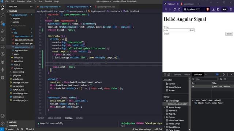Open the Search view in the activity bar
Viewport: 234px width, 131px height.
3,15
